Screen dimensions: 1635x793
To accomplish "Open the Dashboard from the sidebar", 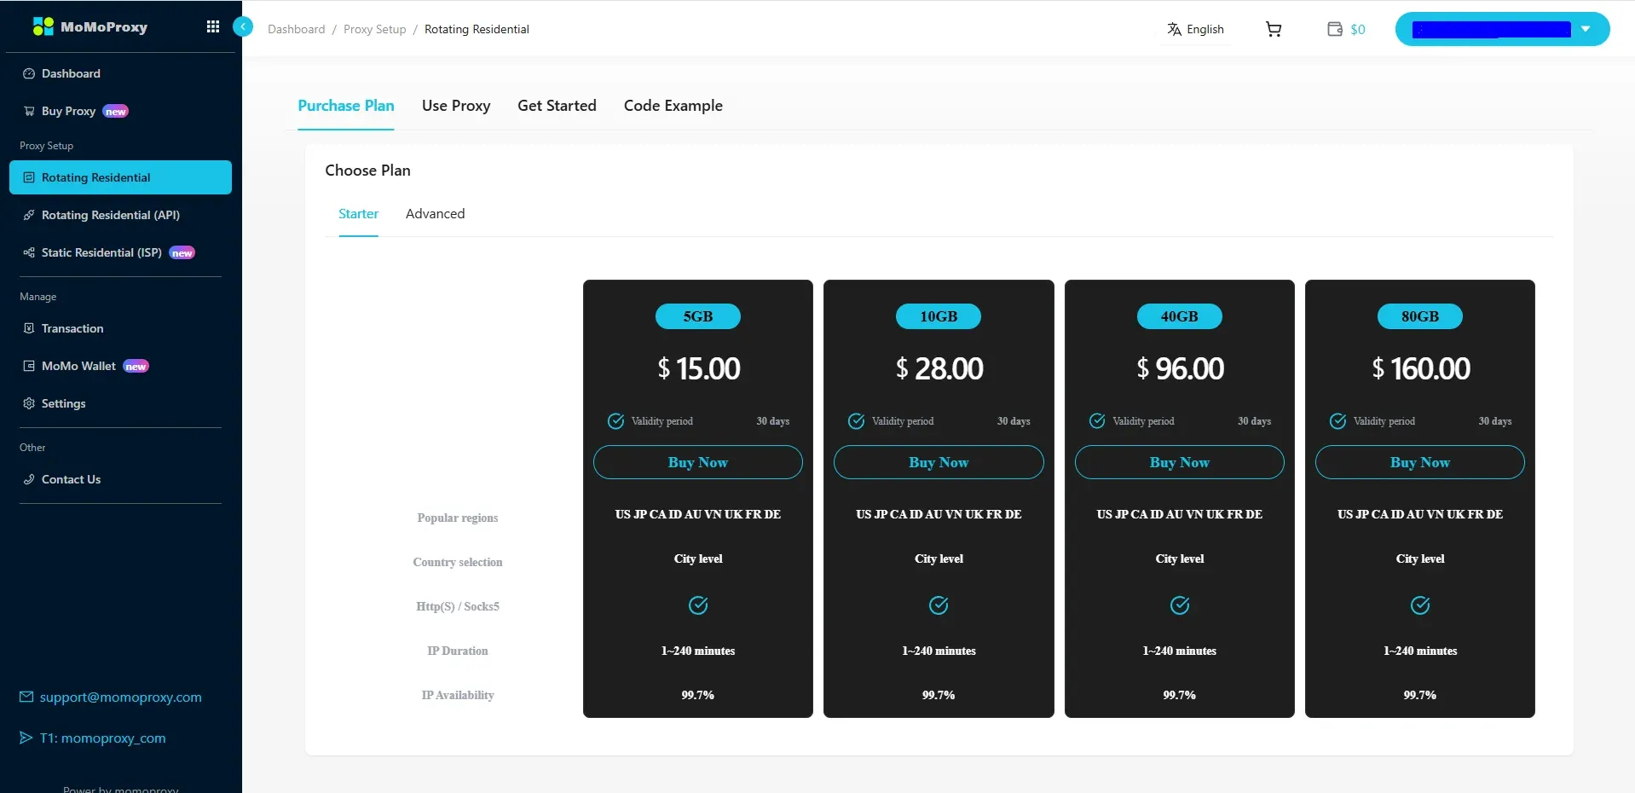I will point(71,73).
